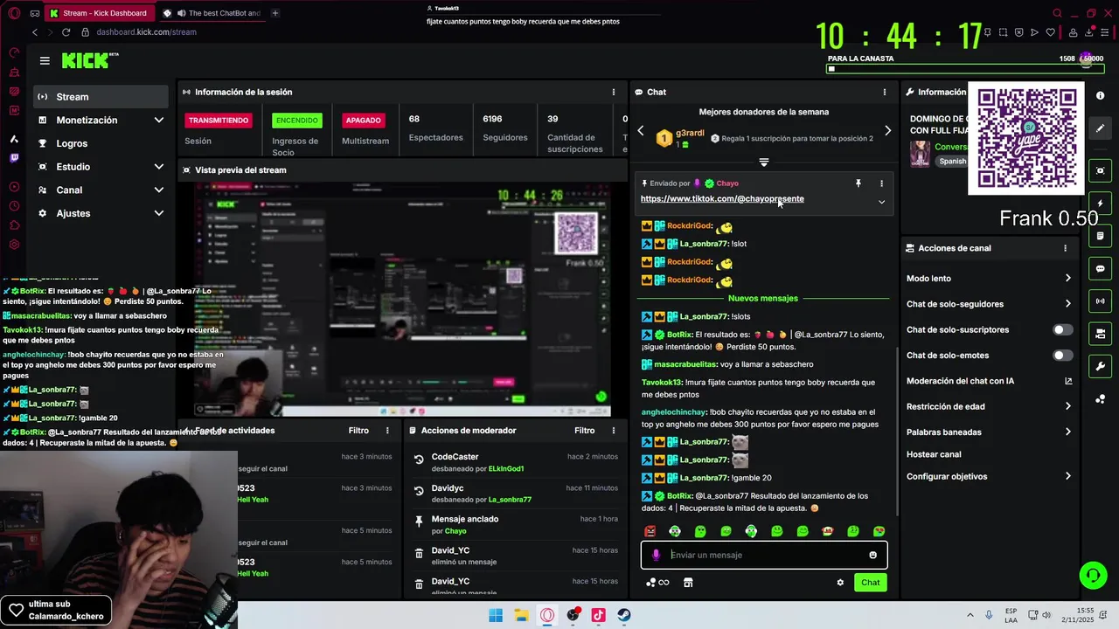Screen dimensions: 1119x629
Task: Open the Chat panel three-dot menu
Action: (x=884, y=92)
